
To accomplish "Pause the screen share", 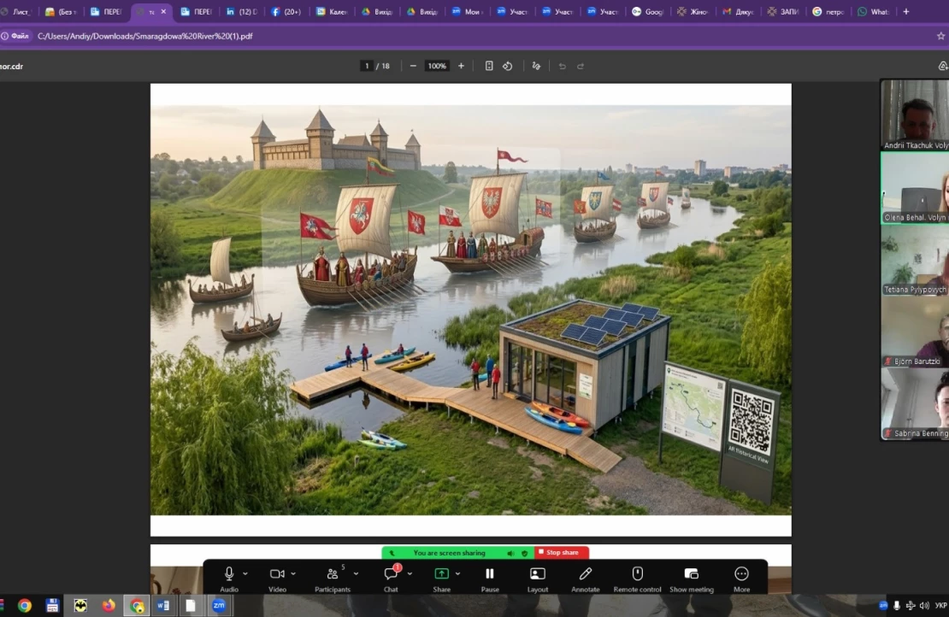I will pyautogui.click(x=490, y=574).
